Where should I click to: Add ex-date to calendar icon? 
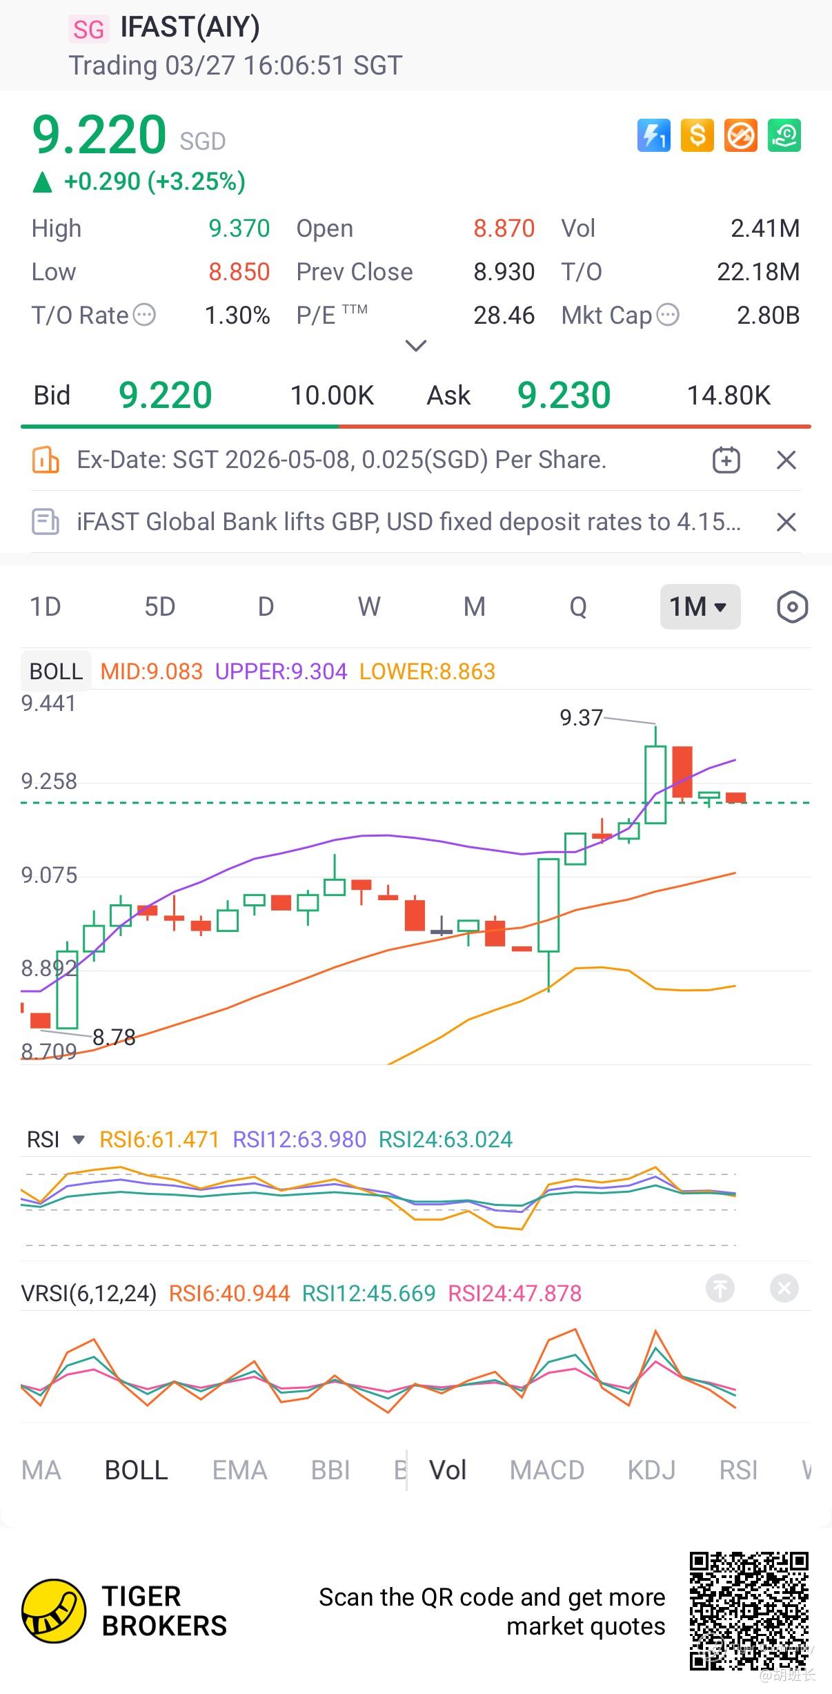[726, 460]
